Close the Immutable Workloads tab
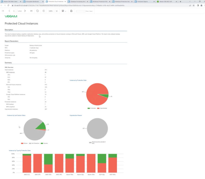205x179 pixels. tap(43, 2)
